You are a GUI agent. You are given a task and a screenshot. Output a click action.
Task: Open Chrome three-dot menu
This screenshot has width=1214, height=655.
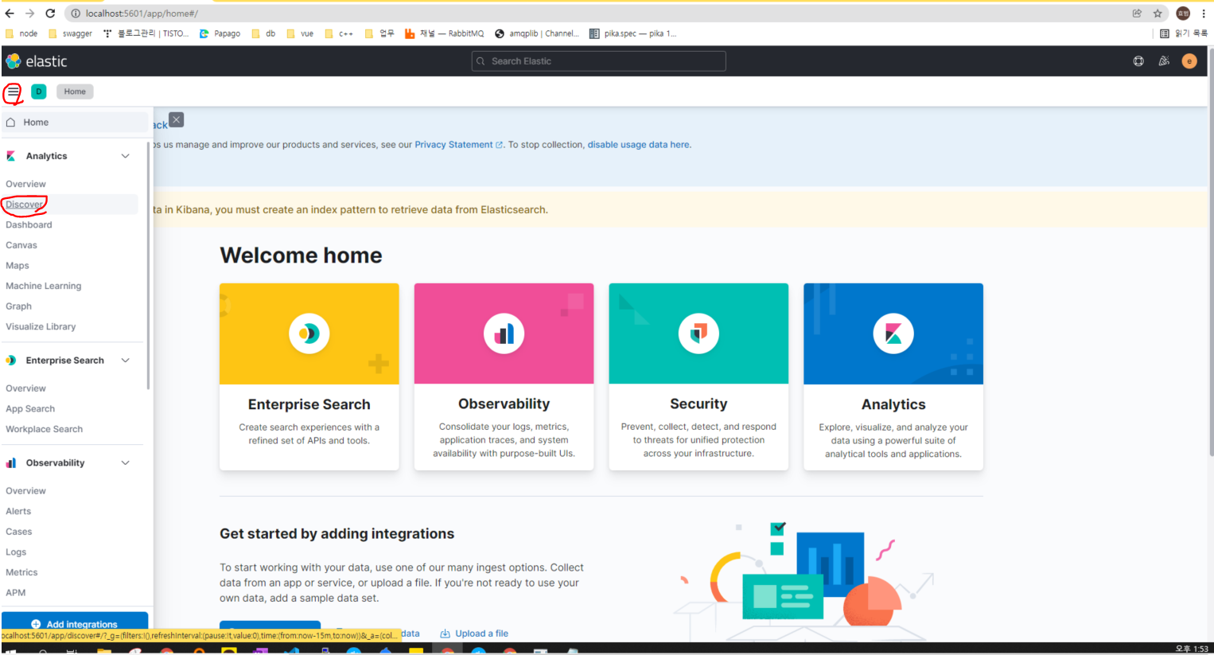tap(1204, 14)
